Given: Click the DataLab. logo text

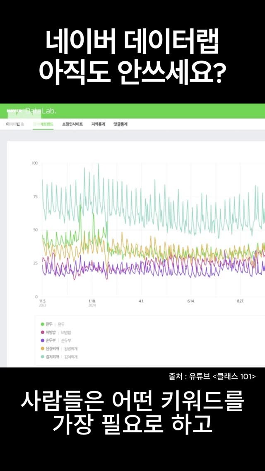Looking at the screenshot, I should 41,111.
